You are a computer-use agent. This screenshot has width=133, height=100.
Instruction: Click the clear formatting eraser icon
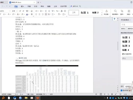(32, 11)
